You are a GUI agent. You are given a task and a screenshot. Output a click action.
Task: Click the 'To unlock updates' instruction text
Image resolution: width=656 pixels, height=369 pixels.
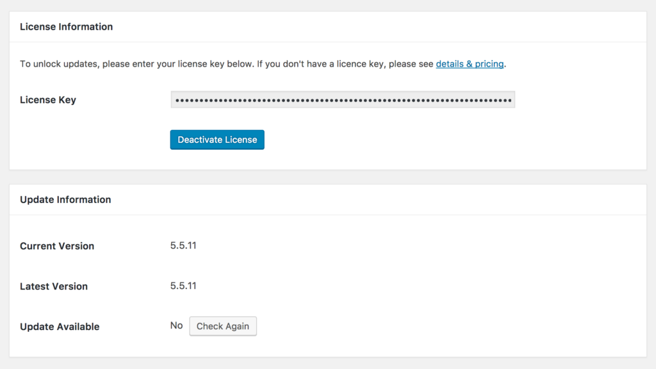point(128,64)
